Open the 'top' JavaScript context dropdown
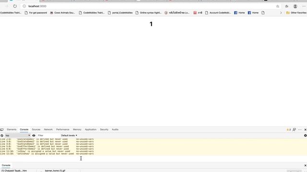307x172 pixels. click(x=17, y=135)
